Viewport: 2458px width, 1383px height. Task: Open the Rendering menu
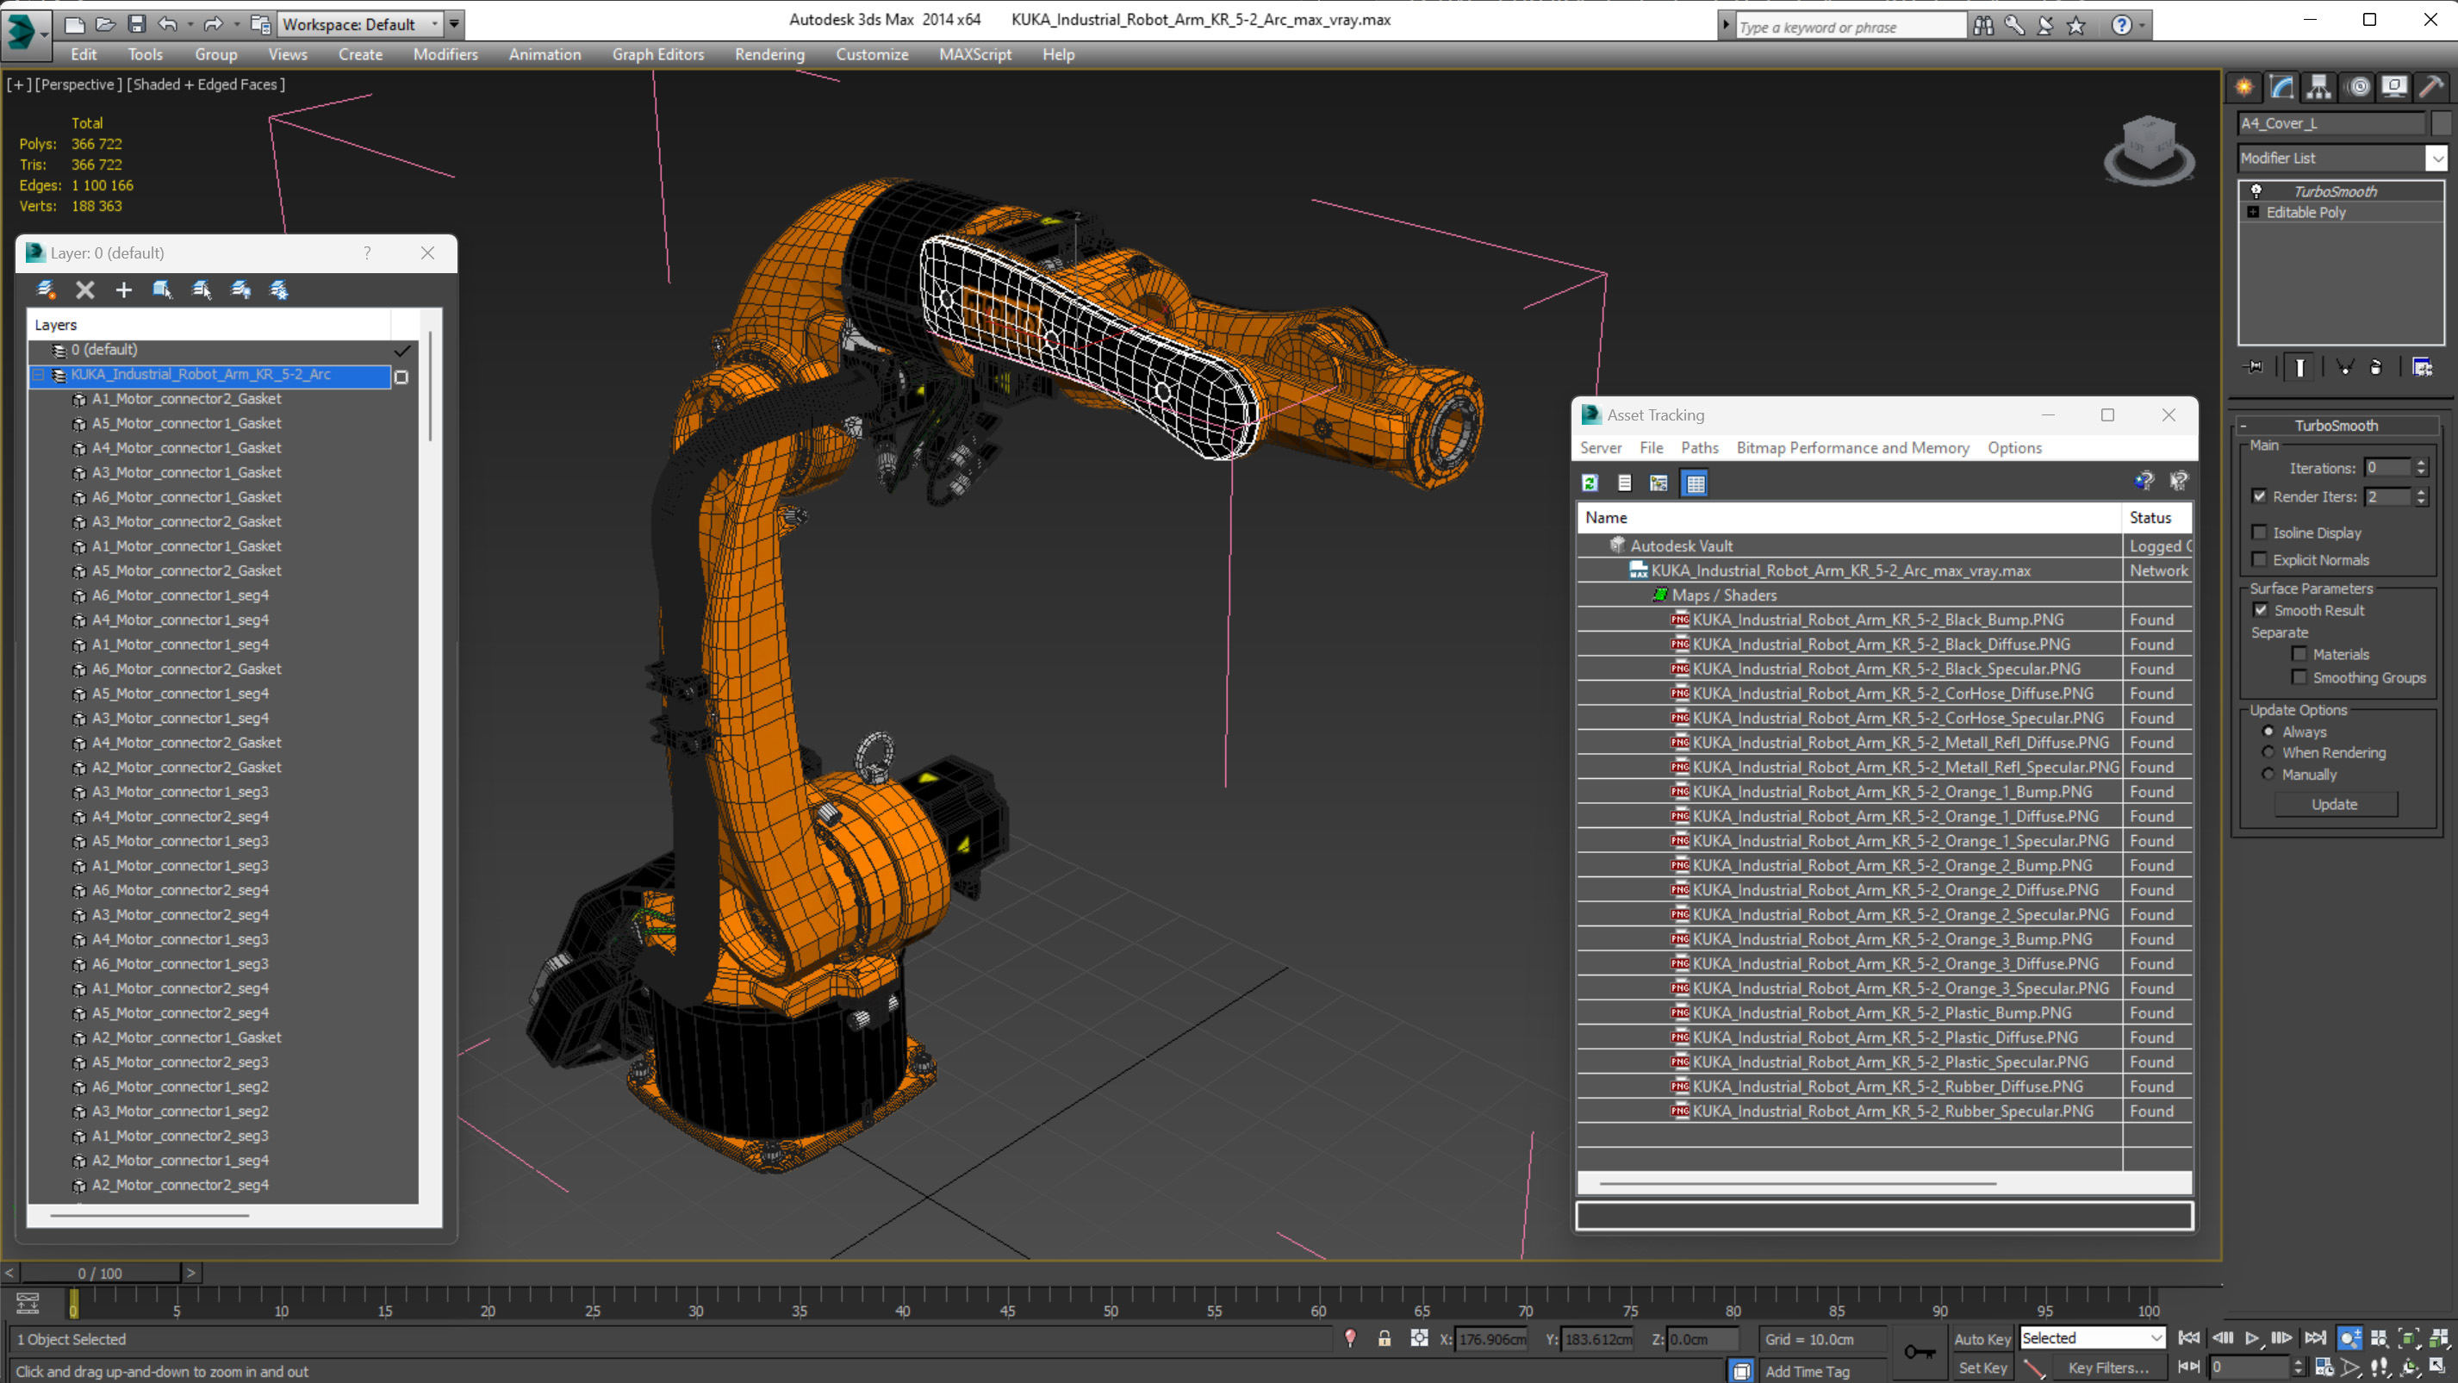tap(769, 54)
